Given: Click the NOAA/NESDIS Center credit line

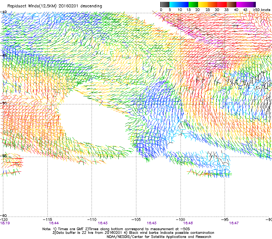Looking at the screenshot, I should [x=159, y=237].
